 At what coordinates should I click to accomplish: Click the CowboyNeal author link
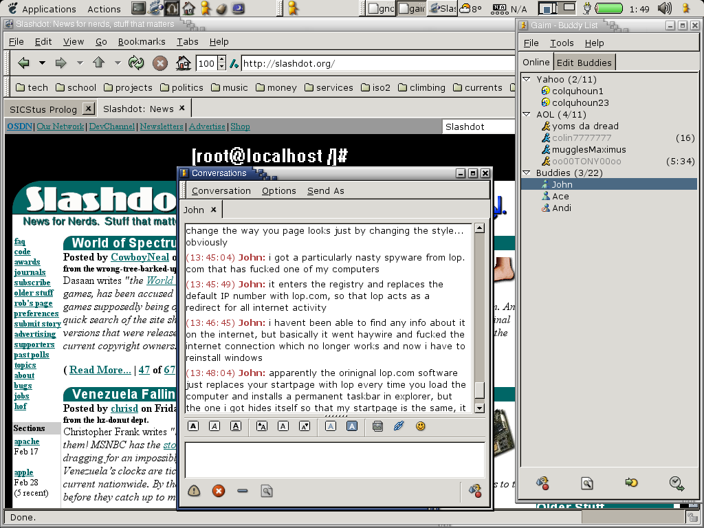(x=140, y=257)
